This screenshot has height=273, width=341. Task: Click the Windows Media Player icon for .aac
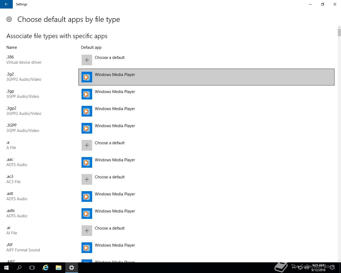click(x=87, y=162)
